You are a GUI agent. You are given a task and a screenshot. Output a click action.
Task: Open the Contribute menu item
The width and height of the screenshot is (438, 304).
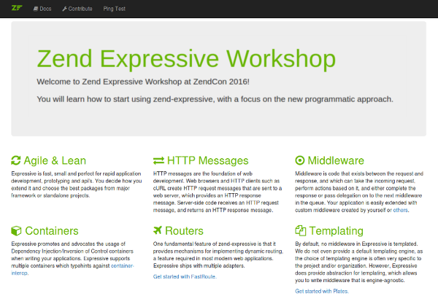point(77,9)
